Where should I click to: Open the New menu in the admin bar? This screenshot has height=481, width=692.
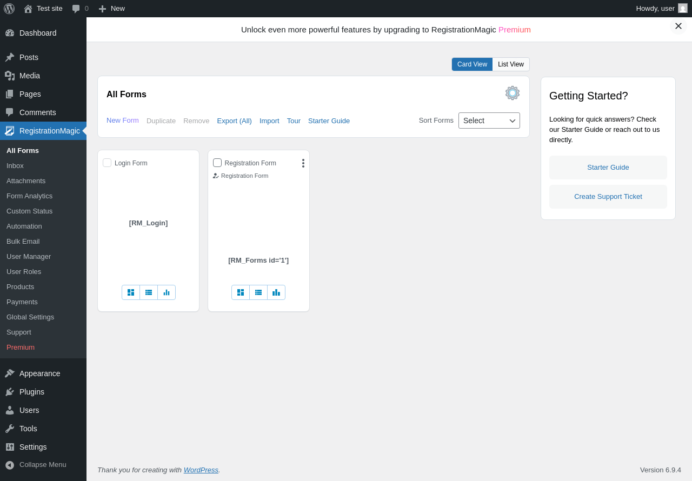[111, 9]
